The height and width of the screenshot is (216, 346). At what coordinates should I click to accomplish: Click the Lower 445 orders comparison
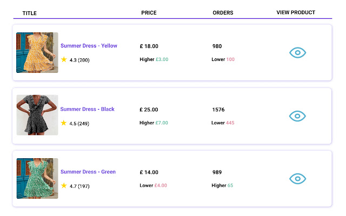223,123
